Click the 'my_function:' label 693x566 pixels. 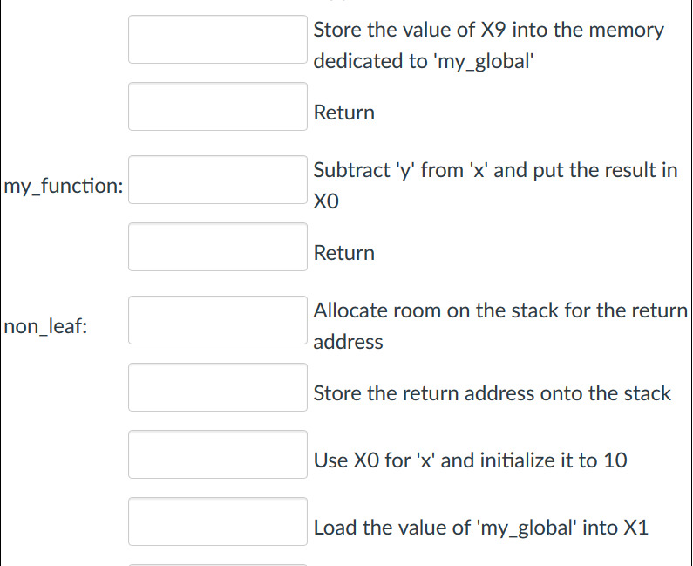pyautogui.click(x=63, y=186)
